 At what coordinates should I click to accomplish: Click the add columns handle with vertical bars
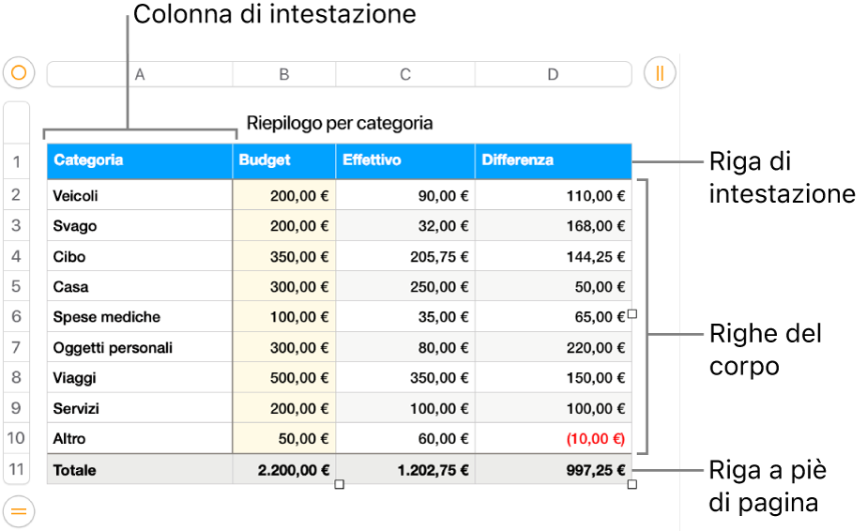pos(660,73)
